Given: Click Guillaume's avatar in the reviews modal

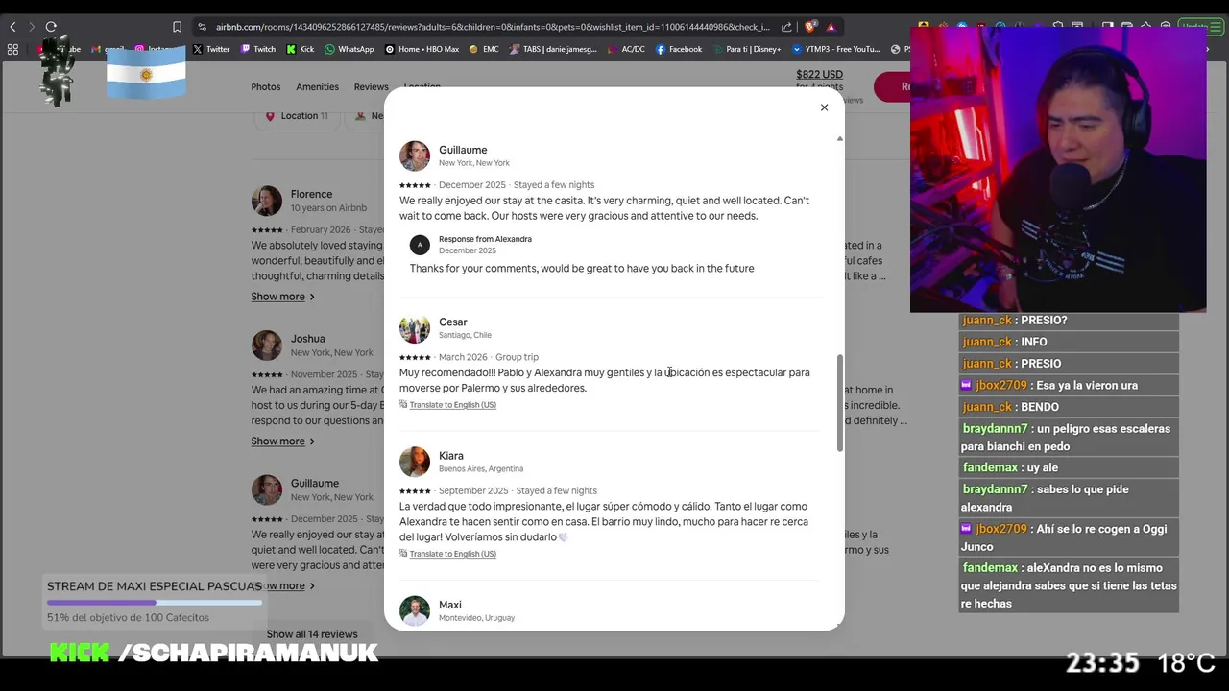Looking at the screenshot, I should (x=415, y=155).
